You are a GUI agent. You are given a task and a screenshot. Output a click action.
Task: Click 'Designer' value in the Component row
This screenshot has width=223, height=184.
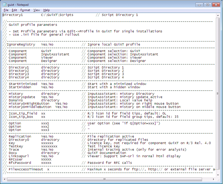click(49, 61)
